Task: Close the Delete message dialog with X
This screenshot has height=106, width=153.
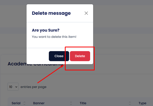Action: [86, 13]
